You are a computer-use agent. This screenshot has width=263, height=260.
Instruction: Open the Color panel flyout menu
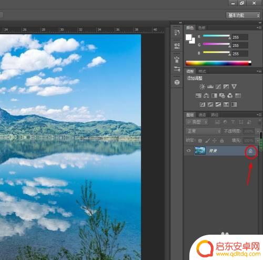pyautogui.click(x=259, y=27)
